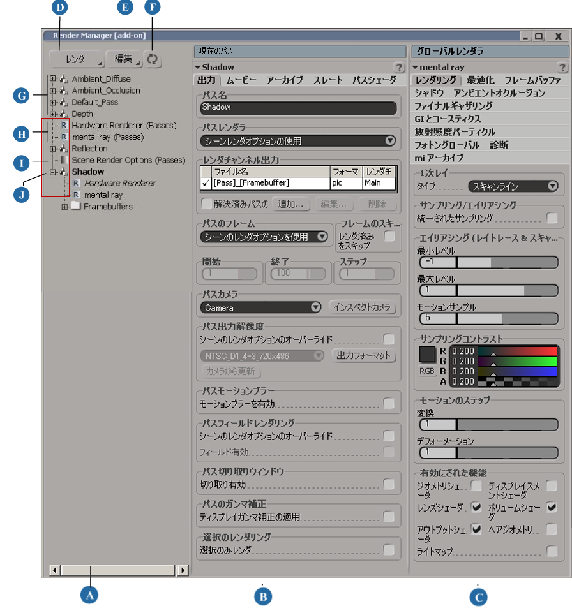Image resolution: width=572 pixels, height=613 pixels.
Task: Collapse the mental ray section triangle
Action: 415,67
